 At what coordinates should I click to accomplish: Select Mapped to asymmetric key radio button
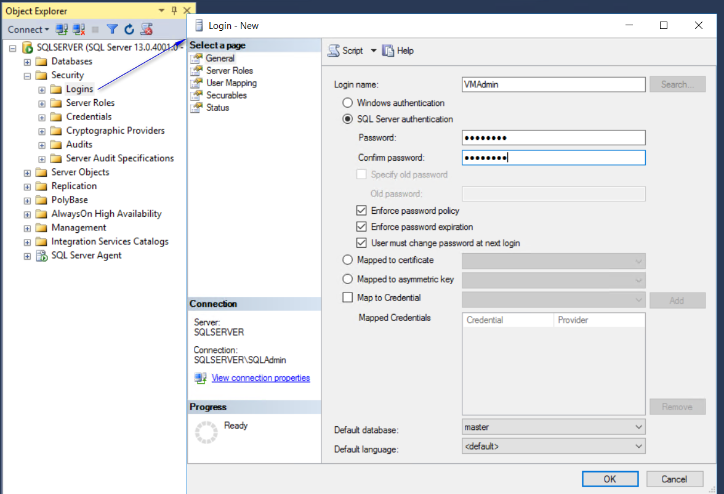pyautogui.click(x=348, y=279)
